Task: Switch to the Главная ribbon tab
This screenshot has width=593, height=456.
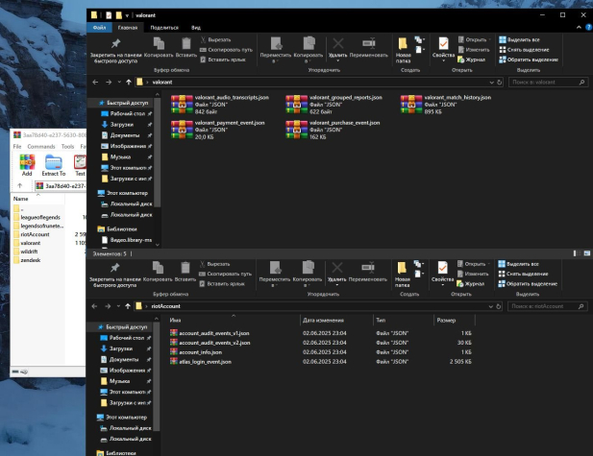Action: pyautogui.click(x=128, y=28)
